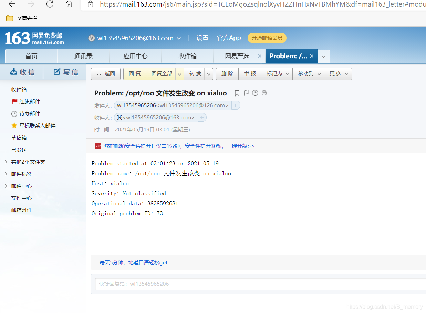
Task: Click the clock to-do icon beside subject
Action: pos(255,93)
